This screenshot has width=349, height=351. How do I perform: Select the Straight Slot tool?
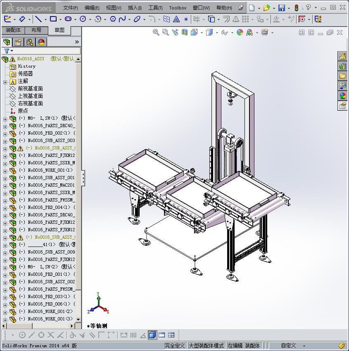pos(68,19)
